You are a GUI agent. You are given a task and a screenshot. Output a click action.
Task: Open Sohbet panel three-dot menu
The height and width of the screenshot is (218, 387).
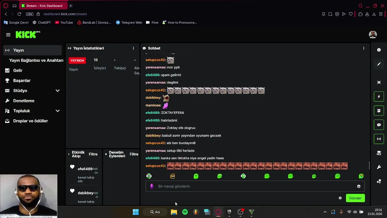coord(364,48)
